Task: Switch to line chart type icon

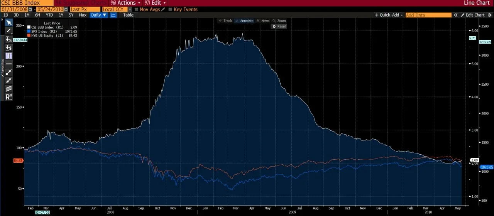Action: 113,15
